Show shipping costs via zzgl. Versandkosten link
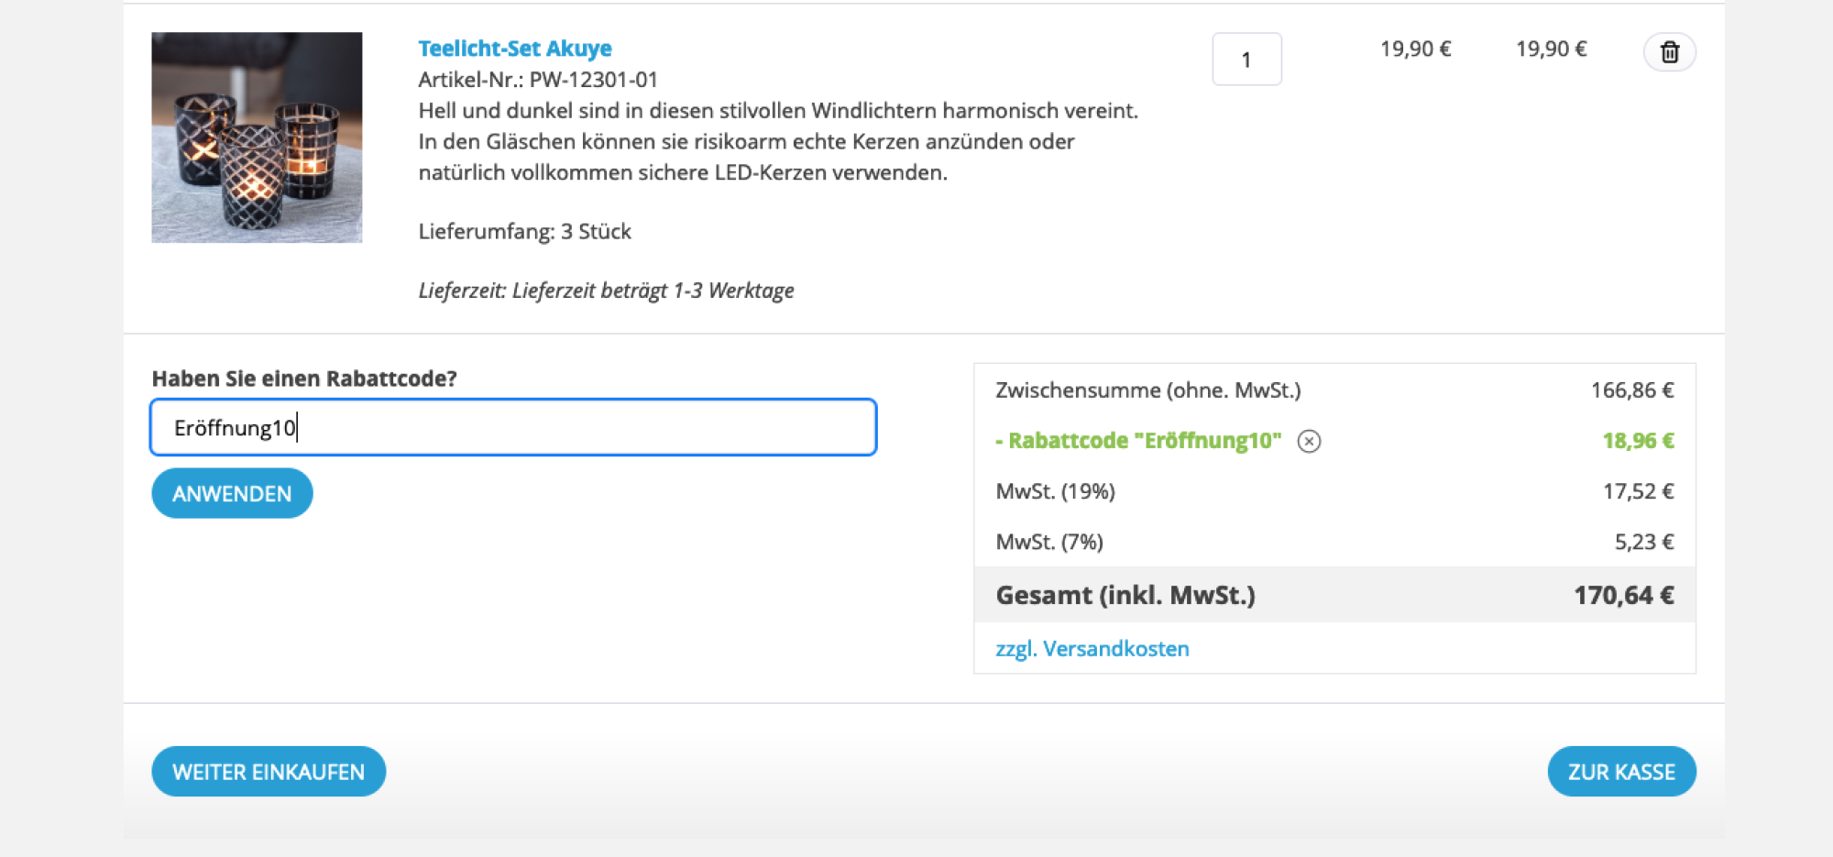This screenshot has height=857, width=1833. pos(1091,648)
